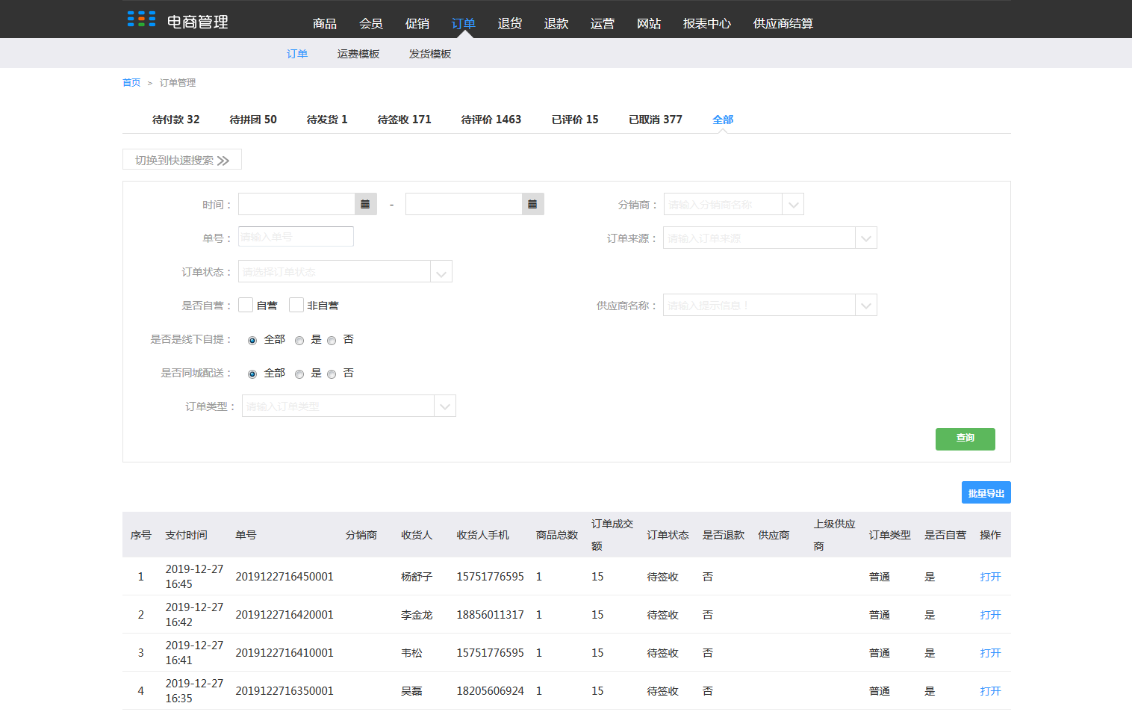
Task: Click recipient name 杨舒子
Action: (417, 577)
